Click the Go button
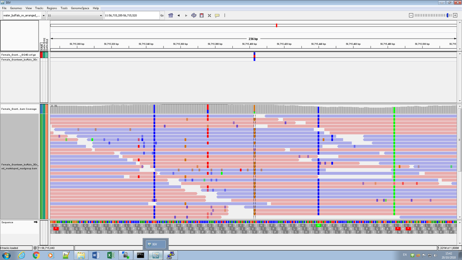Viewport: 462px width, 260px height. click(x=162, y=16)
